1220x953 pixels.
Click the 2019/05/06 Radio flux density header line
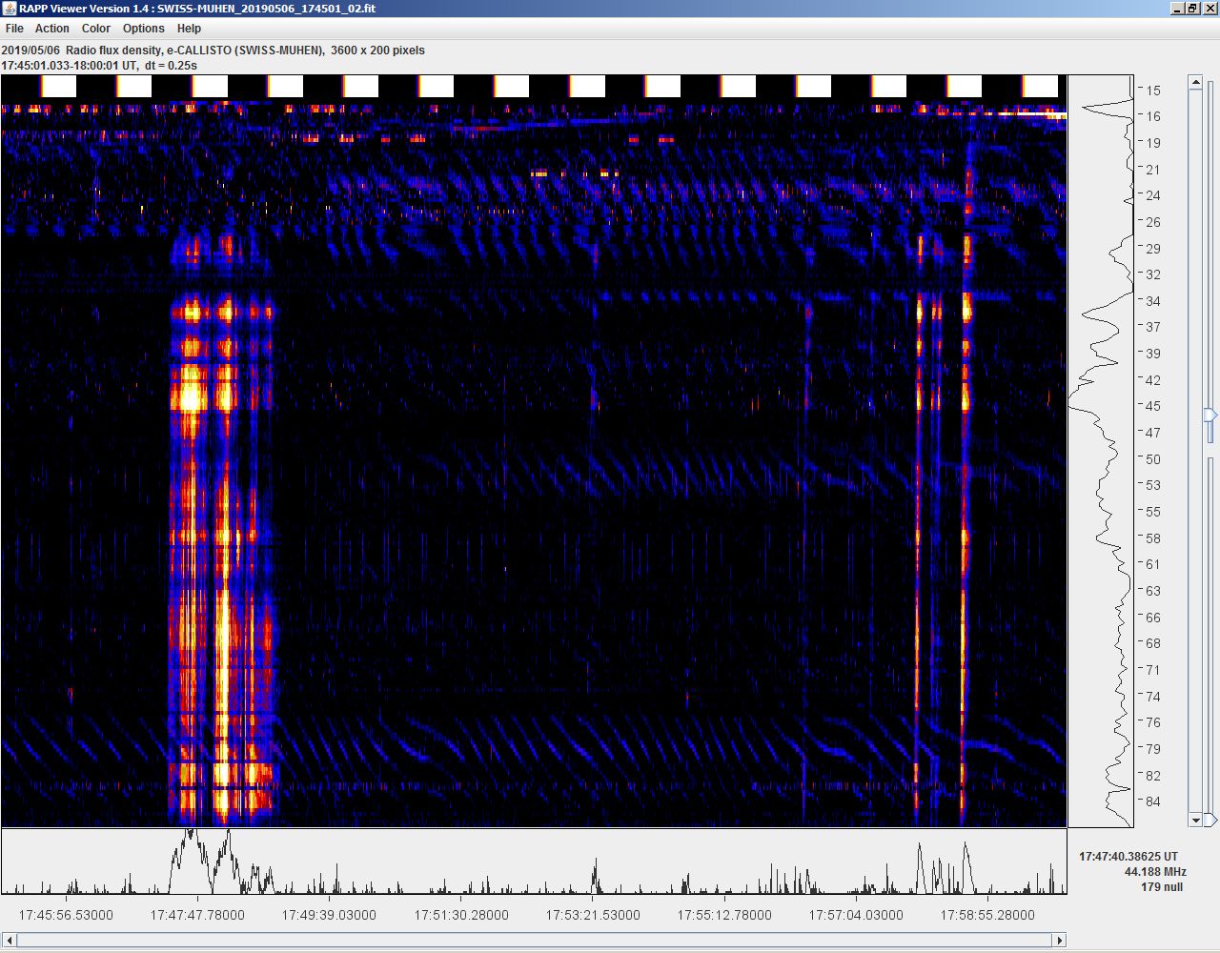[213, 51]
